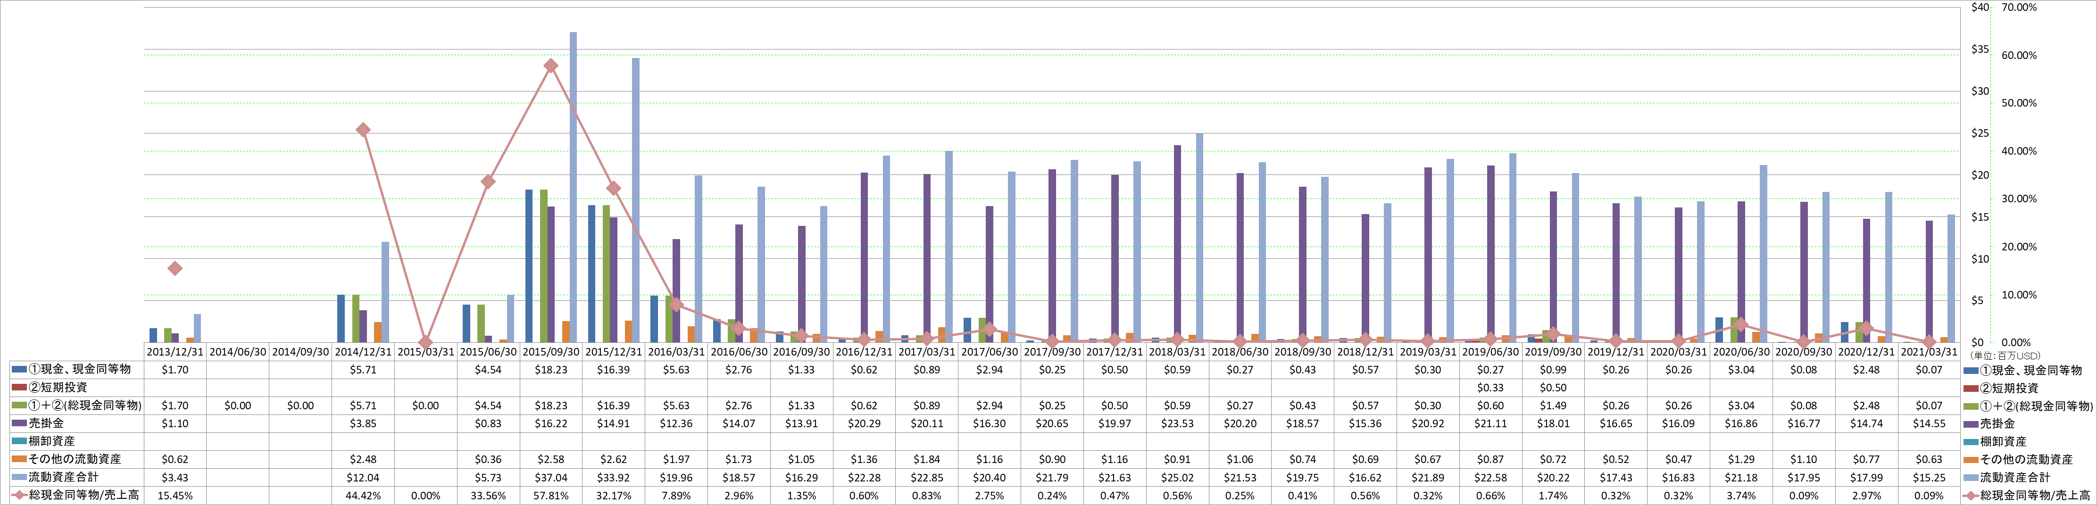Click the 70.00% secondary axis label
The image size is (2097, 505).
2020,8
